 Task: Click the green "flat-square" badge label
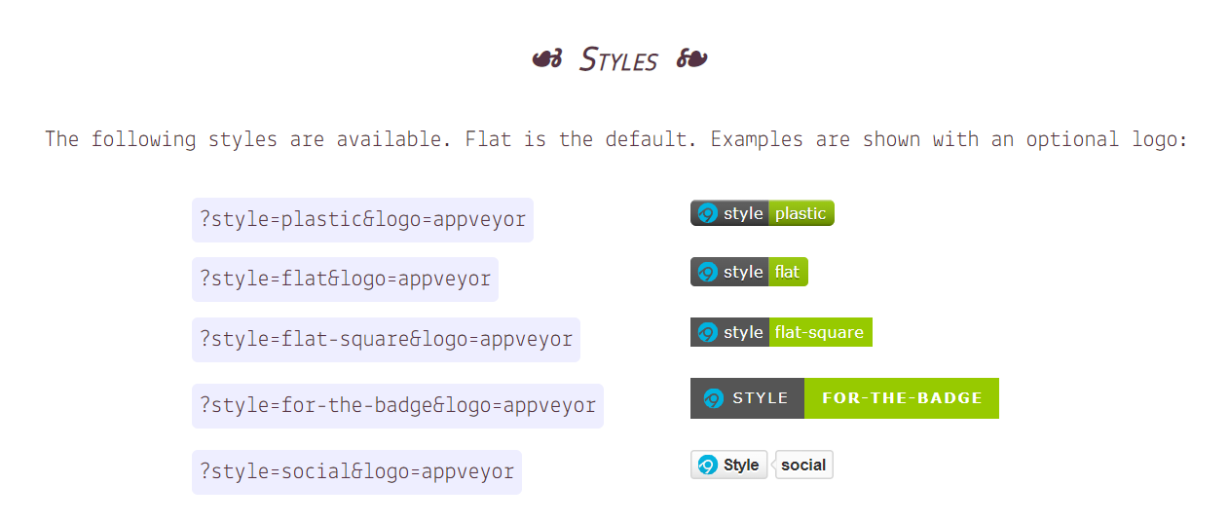click(820, 332)
